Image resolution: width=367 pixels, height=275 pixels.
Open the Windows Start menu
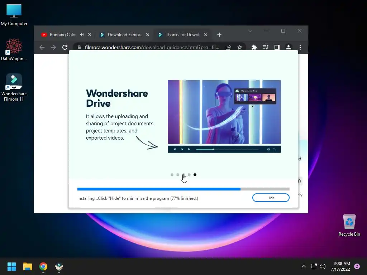click(11, 266)
